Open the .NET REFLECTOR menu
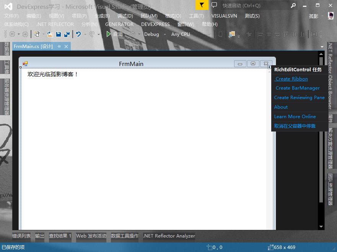The image size is (337, 252). (55, 24)
